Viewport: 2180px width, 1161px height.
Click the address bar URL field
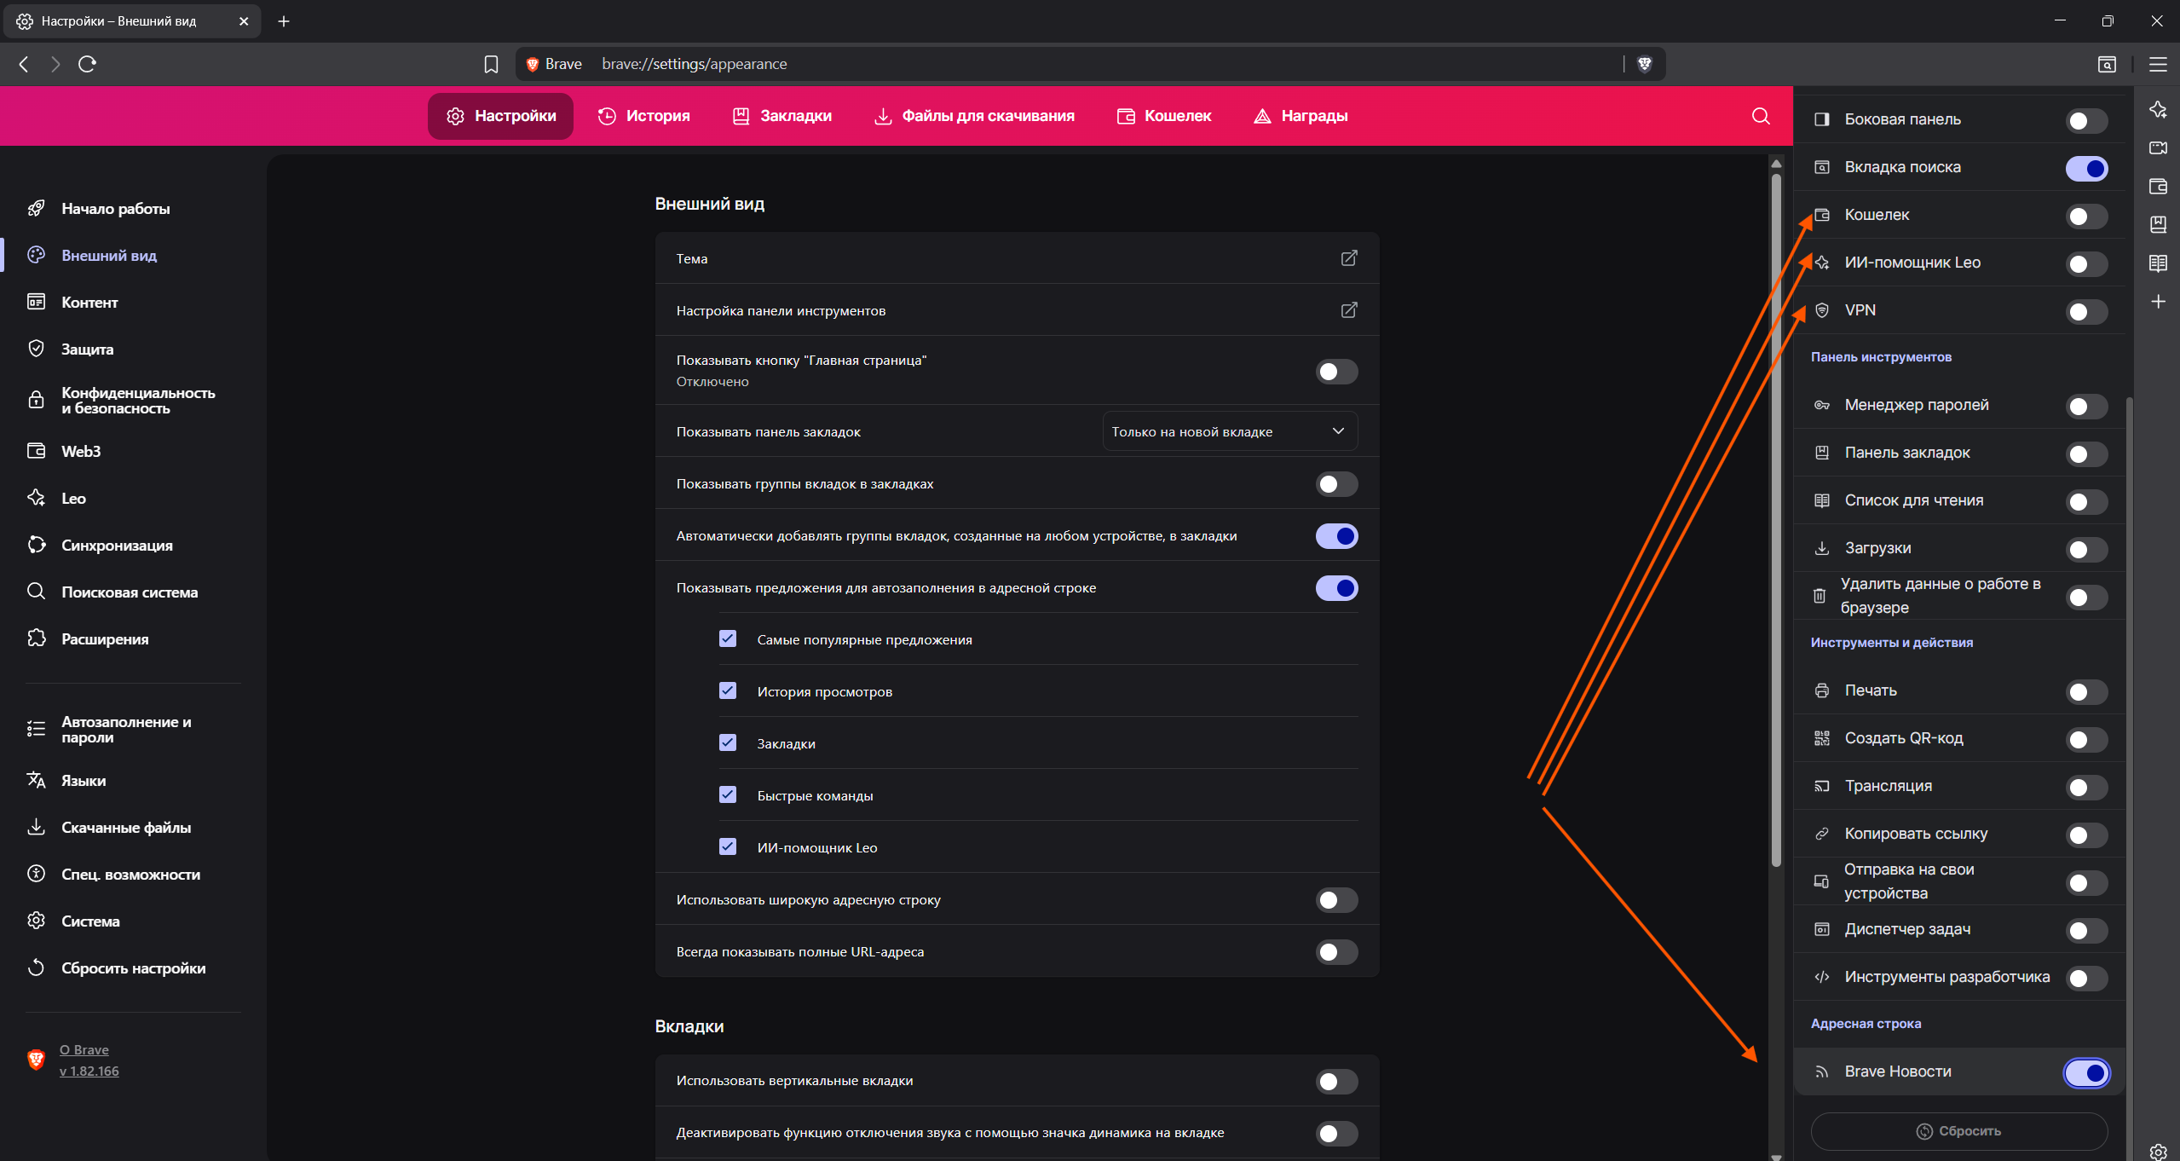[1023, 64]
